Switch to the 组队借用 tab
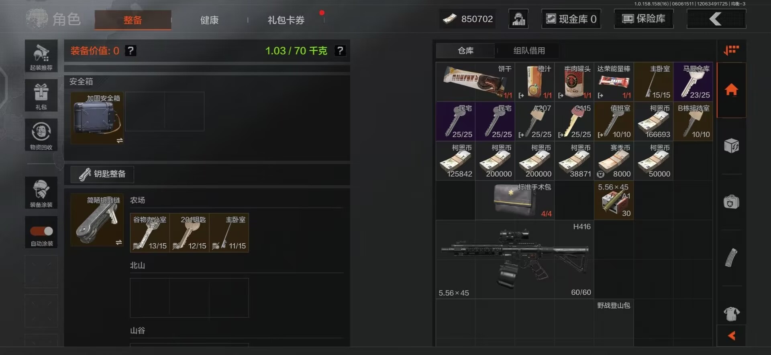 529,50
